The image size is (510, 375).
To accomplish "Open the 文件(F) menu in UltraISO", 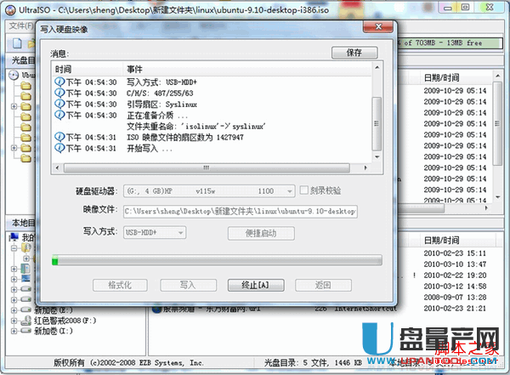I will click(x=20, y=26).
